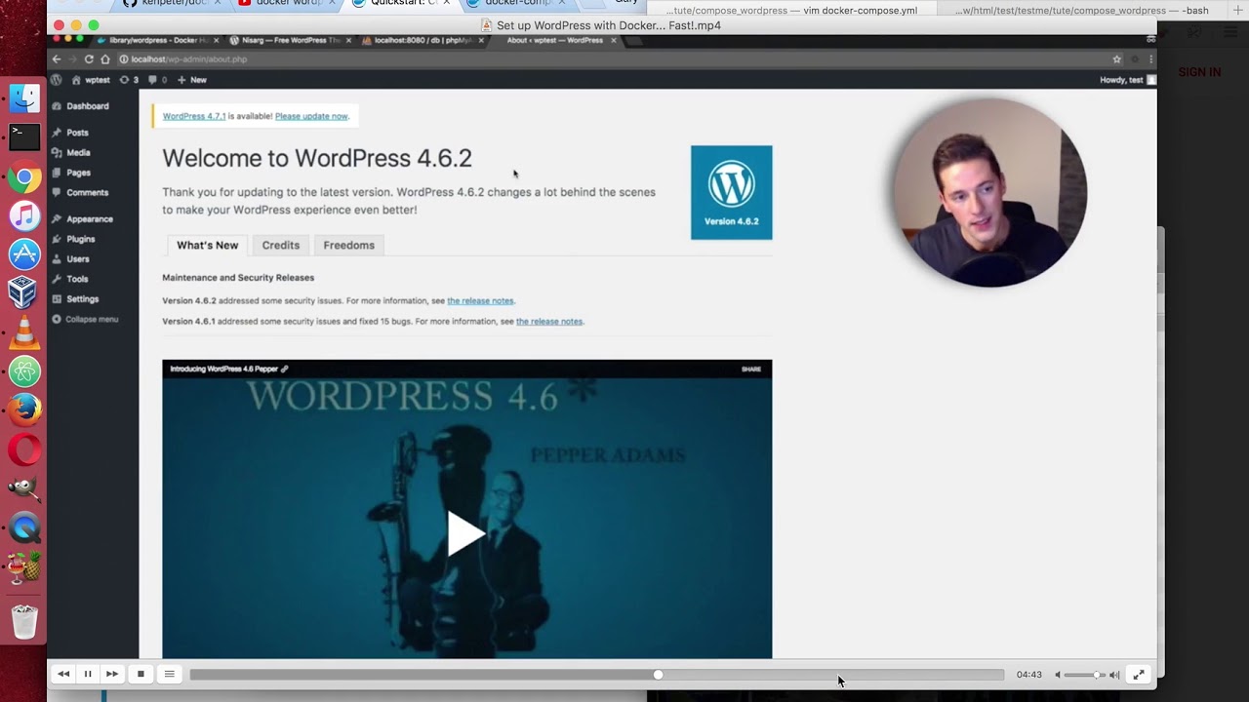
Task: Launch Atom editor from the dock
Action: click(x=24, y=371)
